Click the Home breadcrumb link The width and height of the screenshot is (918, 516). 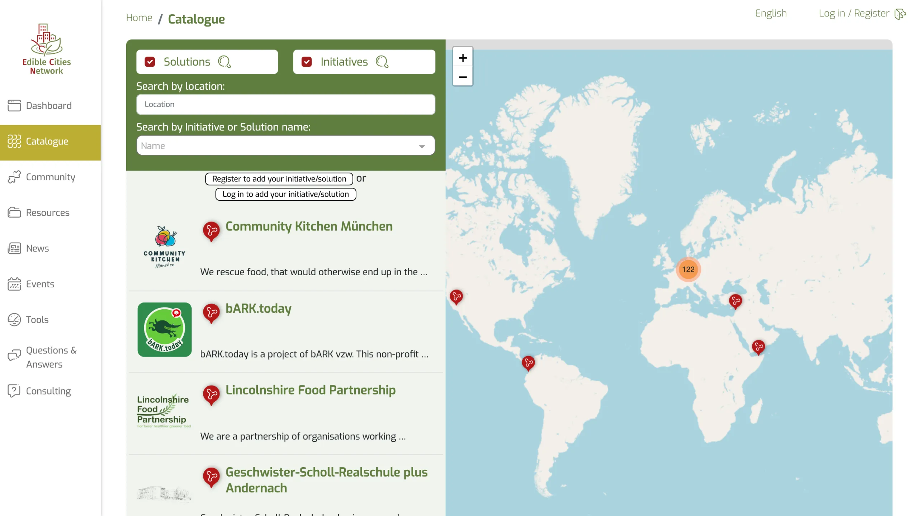pyautogui.click(x=139, y=18)
